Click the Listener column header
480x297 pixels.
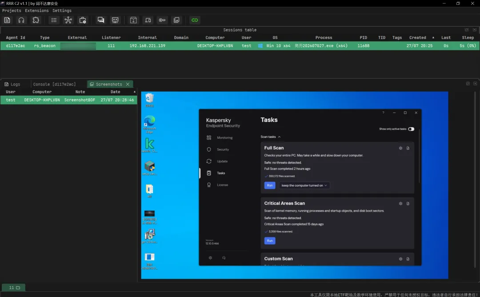pyautogui.click(x=111, y=38)
